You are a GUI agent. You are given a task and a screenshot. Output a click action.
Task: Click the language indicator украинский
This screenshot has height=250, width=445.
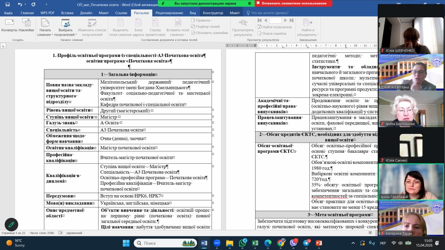coord(74,233)
